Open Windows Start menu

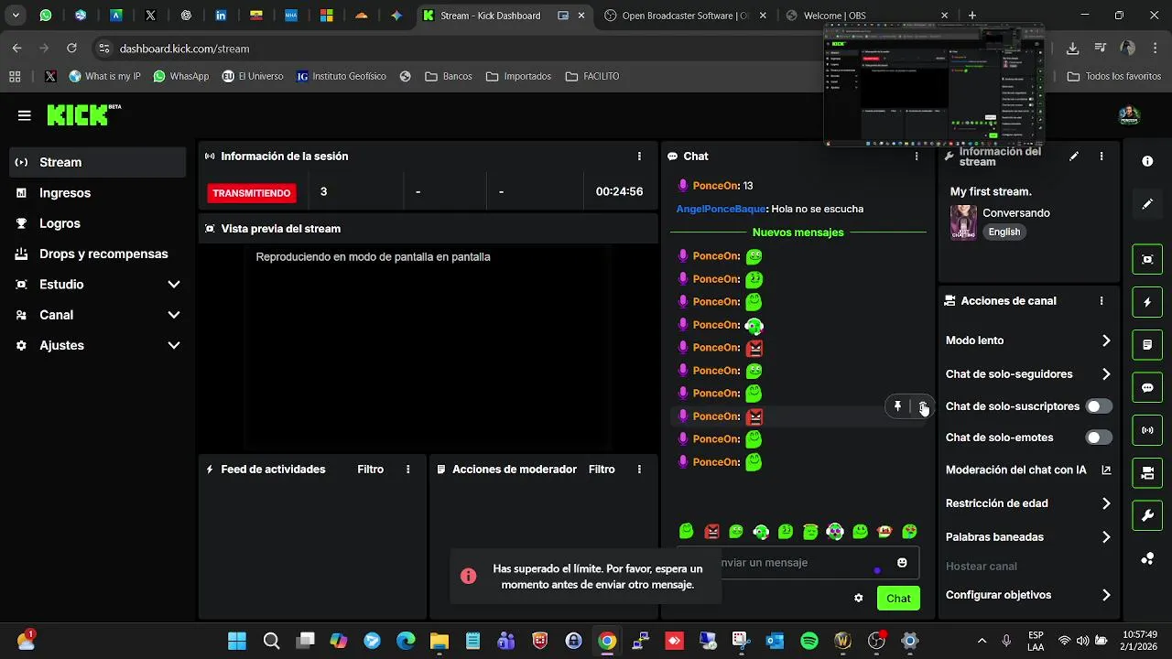tap(237, 642)
